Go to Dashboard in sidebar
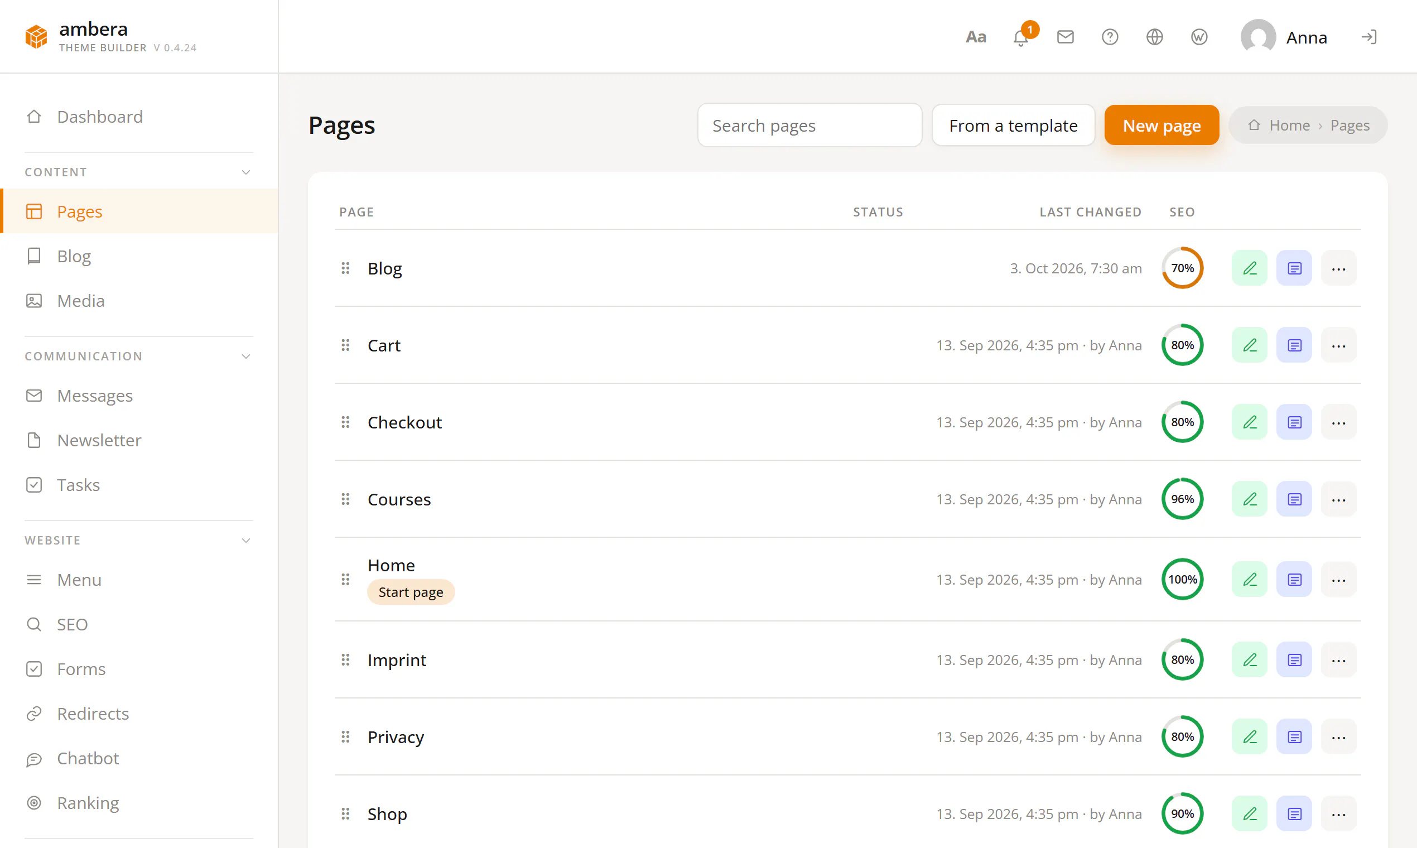The width and height of the screenshot is (1417, 848). tap(138, 117)
